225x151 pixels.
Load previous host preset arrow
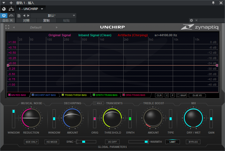coord(24,15)
